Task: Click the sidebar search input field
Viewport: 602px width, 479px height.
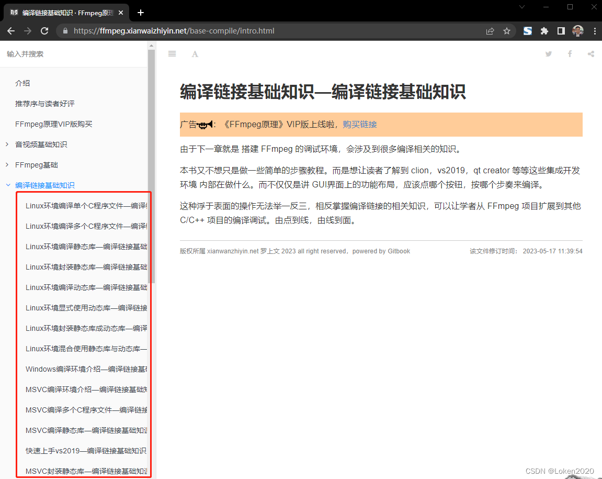Action: click(x=73, y=54)
